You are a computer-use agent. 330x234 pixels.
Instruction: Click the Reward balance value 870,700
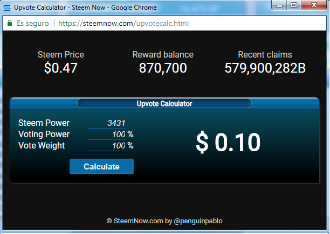(163, 68)
